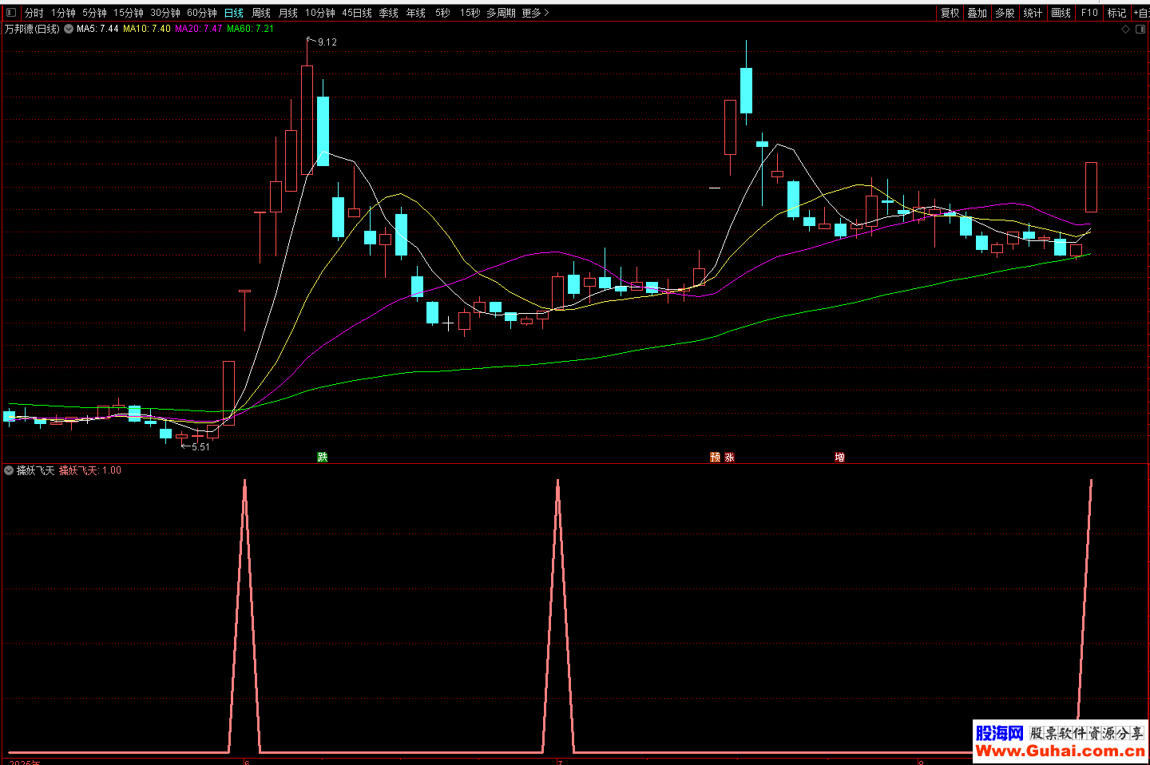
Task: Open the 擒妖飞天 indicator dropdown arrow
Action: coord(9,470)
